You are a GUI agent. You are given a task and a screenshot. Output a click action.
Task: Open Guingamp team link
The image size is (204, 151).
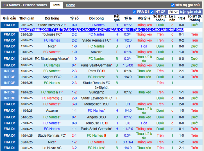[96, 92]
